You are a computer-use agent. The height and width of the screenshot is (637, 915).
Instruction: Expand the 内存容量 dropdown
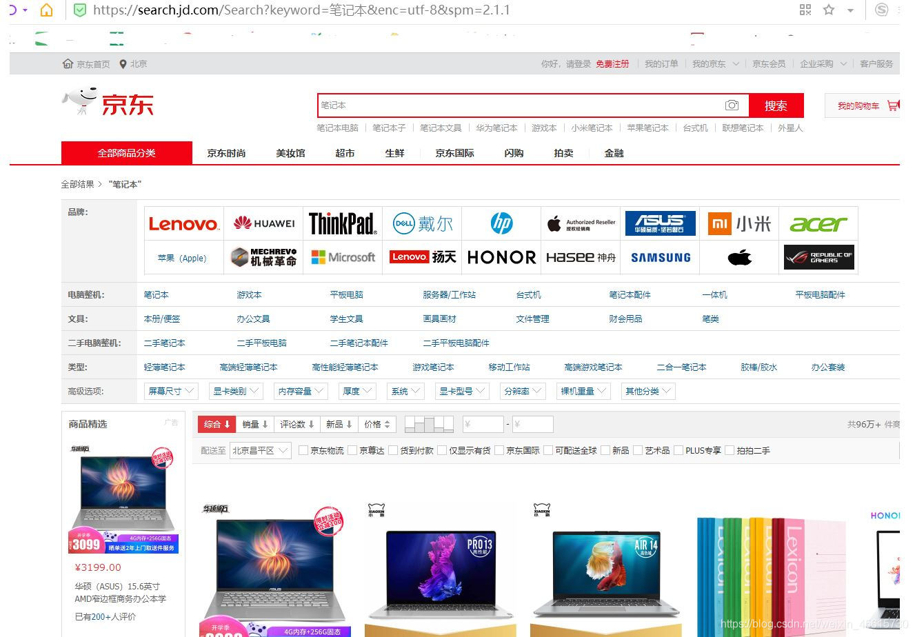pos(301,392)
